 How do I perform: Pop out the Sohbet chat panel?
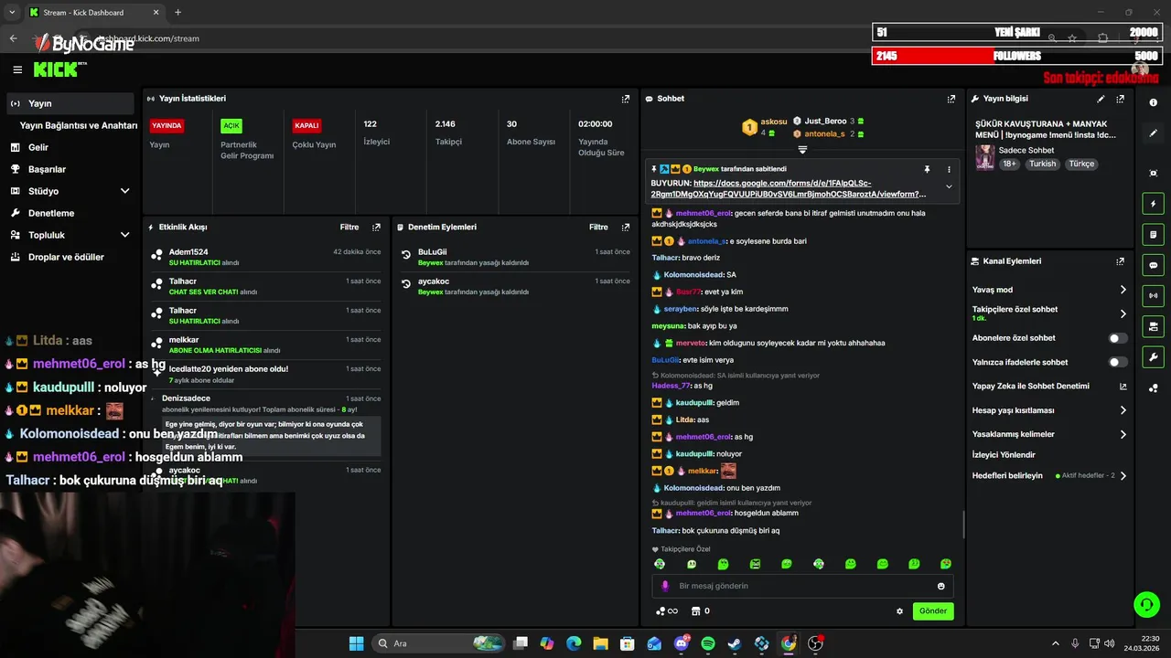951,99
